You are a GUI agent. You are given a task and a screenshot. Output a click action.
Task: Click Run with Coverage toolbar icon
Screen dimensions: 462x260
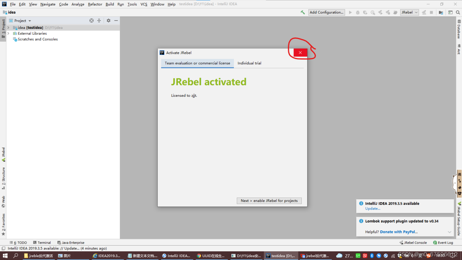pyautogui.click(x=365, y=12)
